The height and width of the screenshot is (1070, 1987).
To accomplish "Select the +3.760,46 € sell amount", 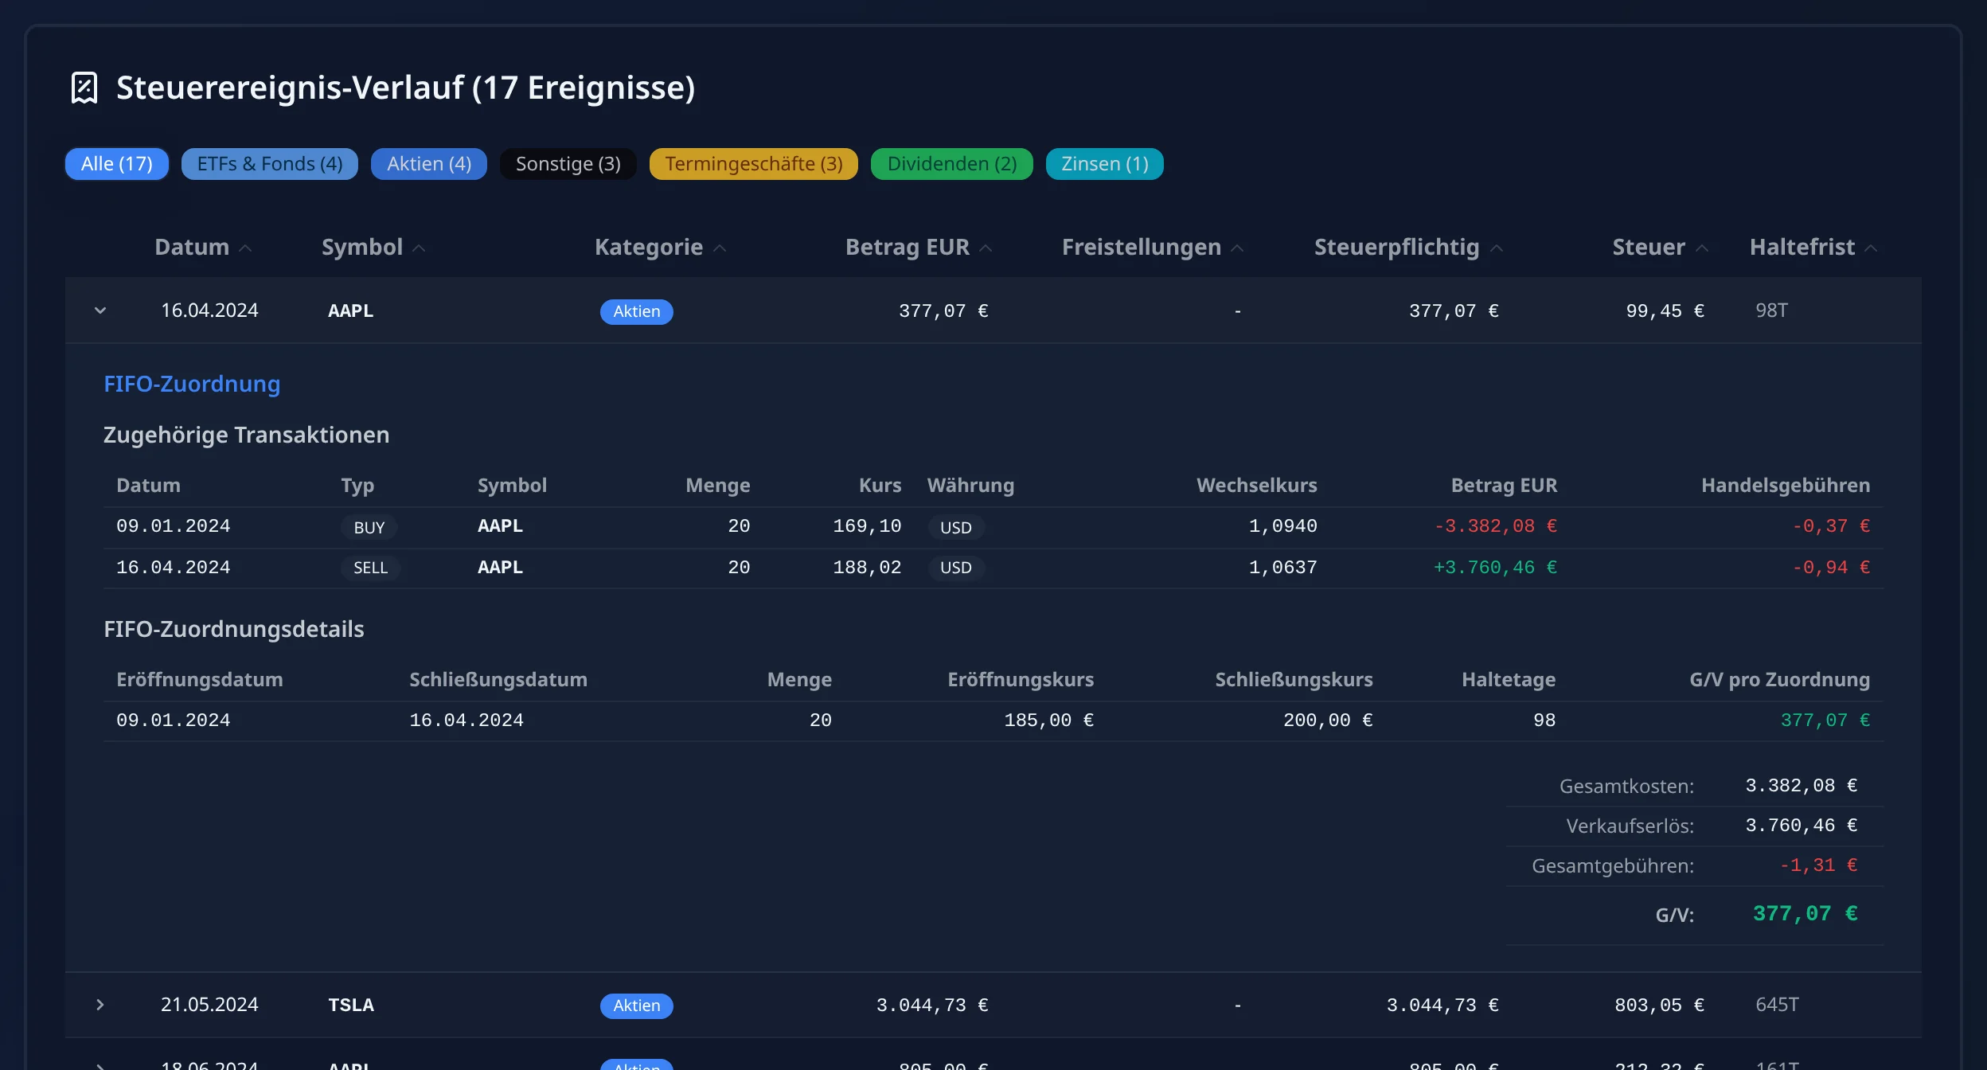I will click(x=1495, y=568).
